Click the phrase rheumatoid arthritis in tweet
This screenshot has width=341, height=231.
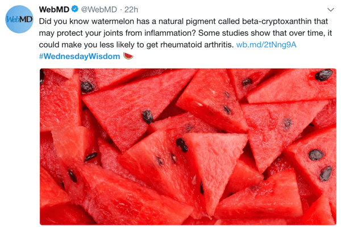(x=197, y=44)
